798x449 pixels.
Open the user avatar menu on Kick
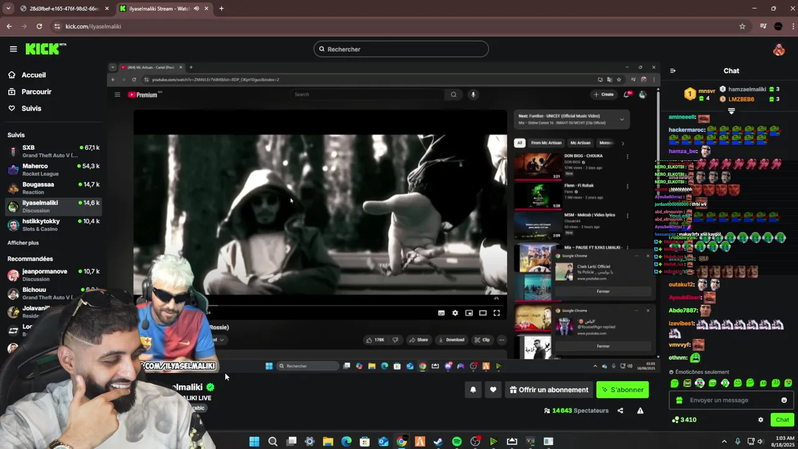click(x=779, y=50)
